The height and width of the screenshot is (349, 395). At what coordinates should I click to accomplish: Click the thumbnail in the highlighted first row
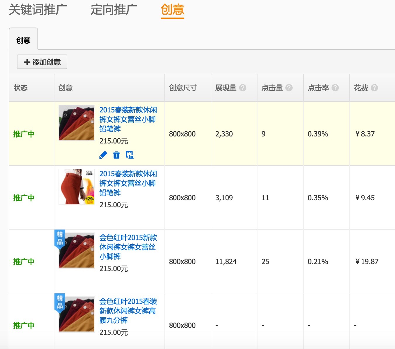(x=77, y=123)
